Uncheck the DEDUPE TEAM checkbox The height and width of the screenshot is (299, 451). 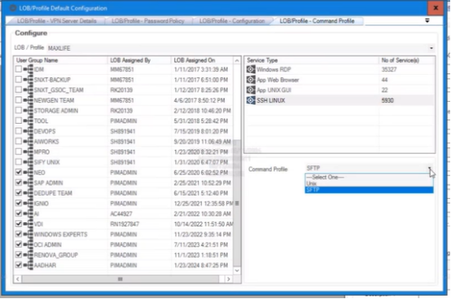[19, 193]
